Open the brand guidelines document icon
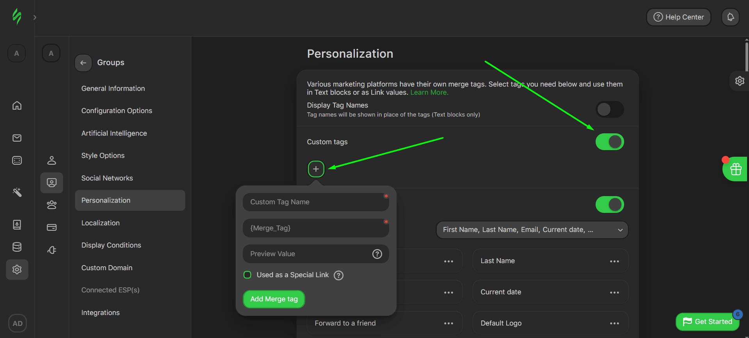The image size is (749, 338). click(x=17, y=225)
